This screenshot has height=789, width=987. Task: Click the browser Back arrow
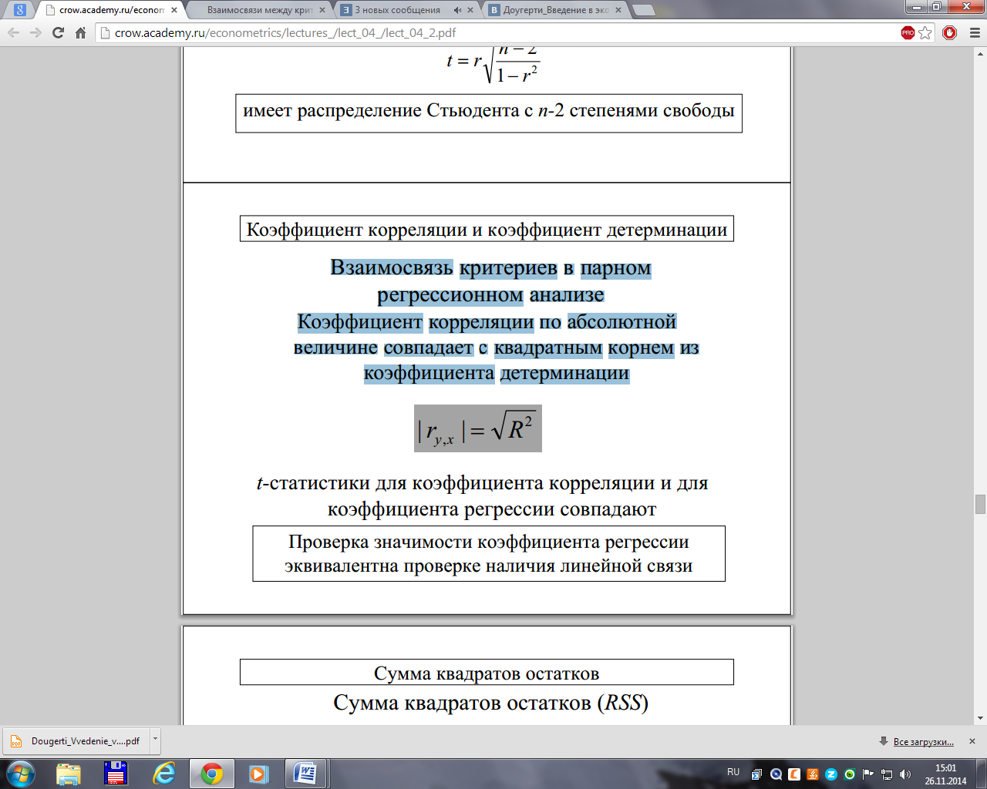point(13,33)
